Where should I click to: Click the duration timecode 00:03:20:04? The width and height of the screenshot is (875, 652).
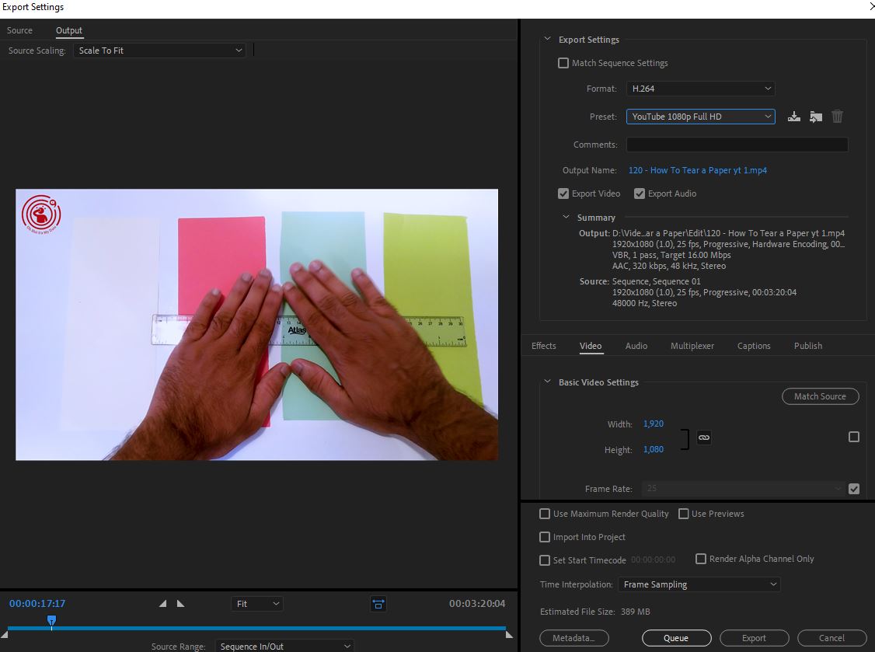click(477, 604)
